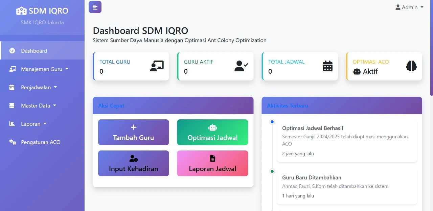Viewport: 433px width, 211px height.
Task: Click the page vertical scrollbar thumb
Action: click(431, 47)
